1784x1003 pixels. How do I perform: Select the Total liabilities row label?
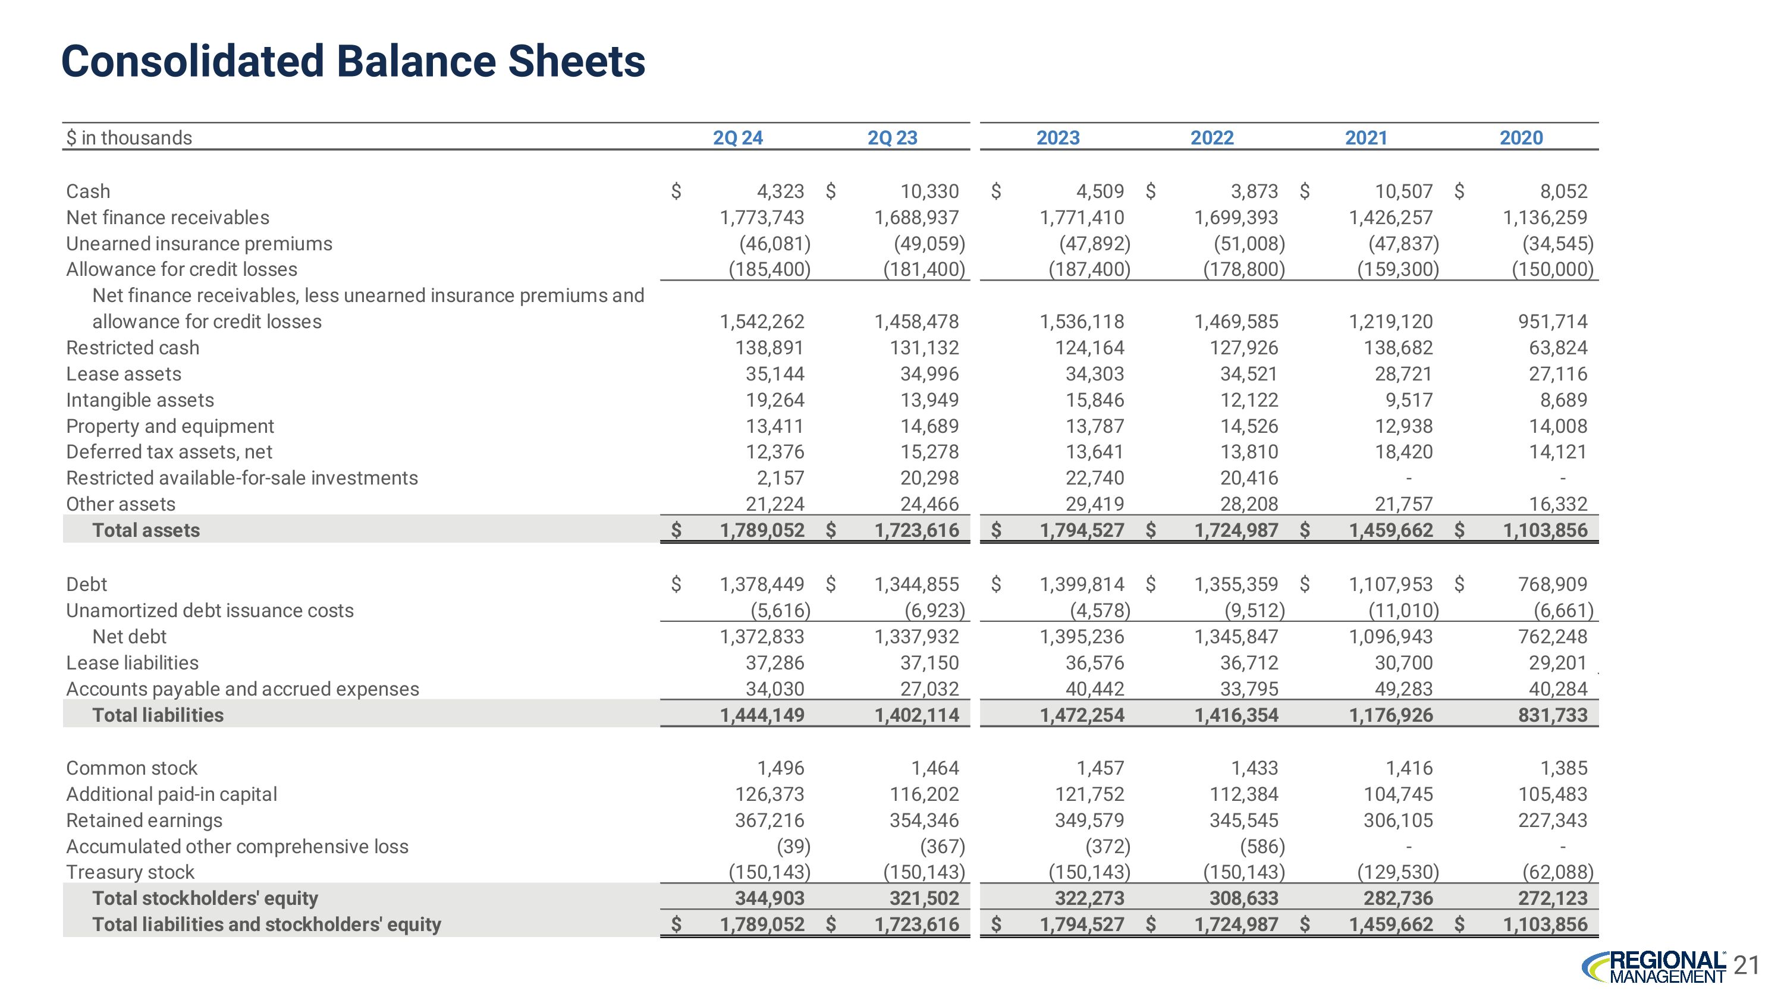click(x=158, y=715)
